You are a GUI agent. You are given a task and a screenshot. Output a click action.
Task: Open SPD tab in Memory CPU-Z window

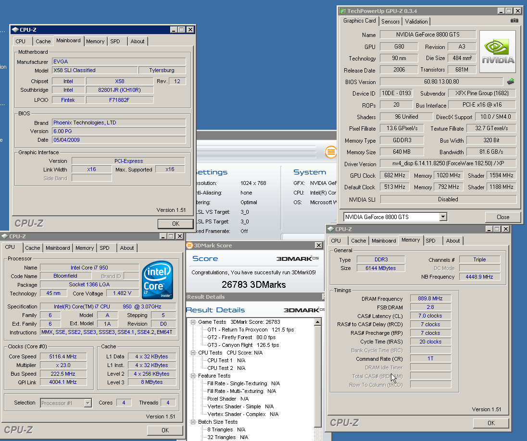[x=430, y=241]
